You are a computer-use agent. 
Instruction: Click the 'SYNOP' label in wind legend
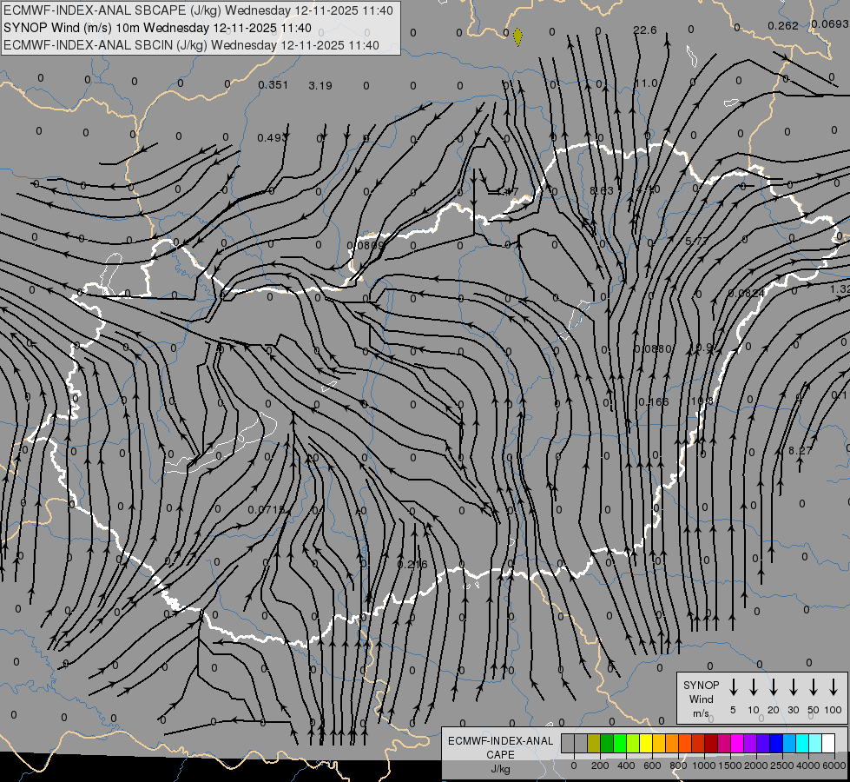pyautogui.click(x=701, y=686)
